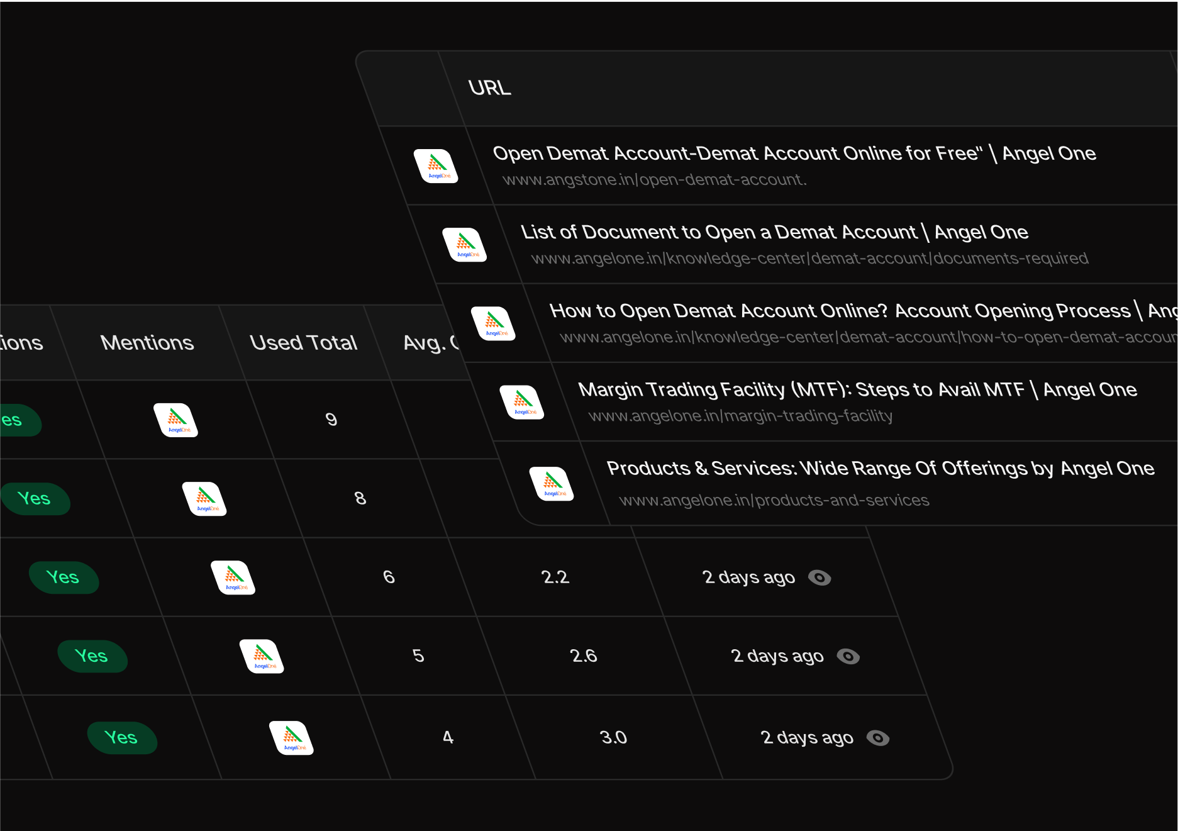1178x831 pixels.
Task: Click the average value 2.6
Action: [x=584, y=656]
